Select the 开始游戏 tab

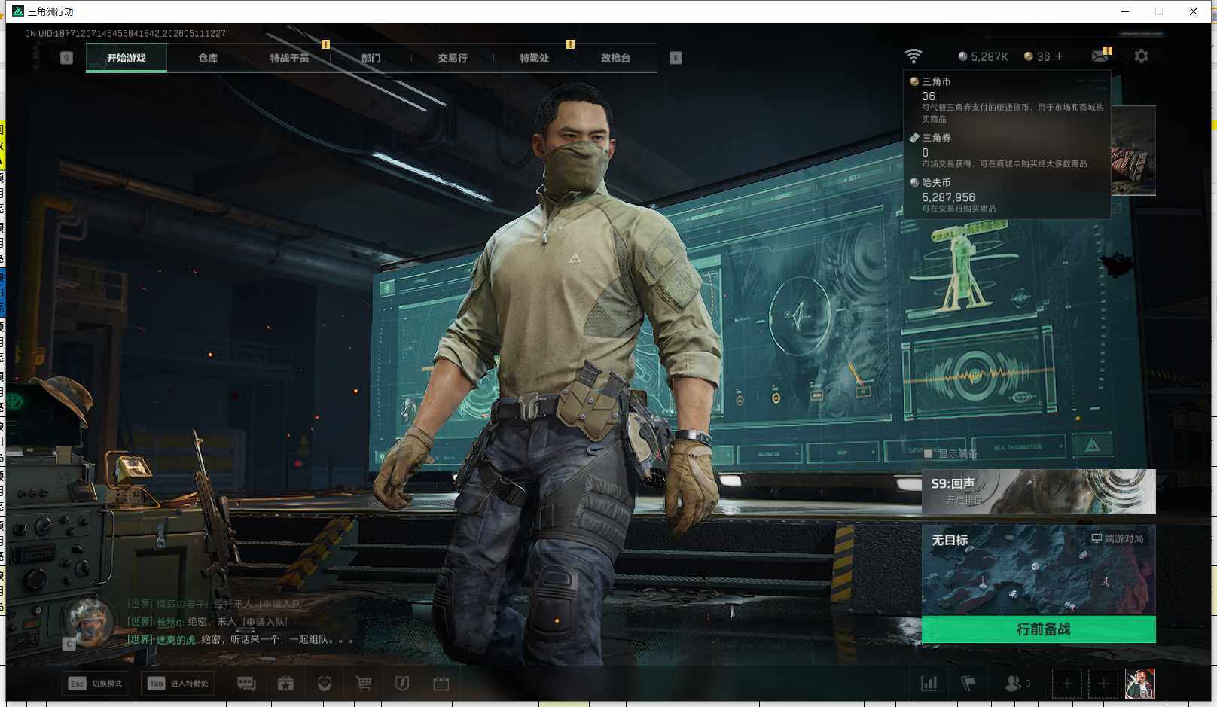(x=127, y=58)
